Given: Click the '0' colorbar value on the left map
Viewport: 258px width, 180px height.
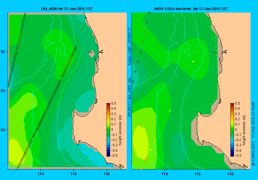Looking at the screenshot, I should click(112, 129).
